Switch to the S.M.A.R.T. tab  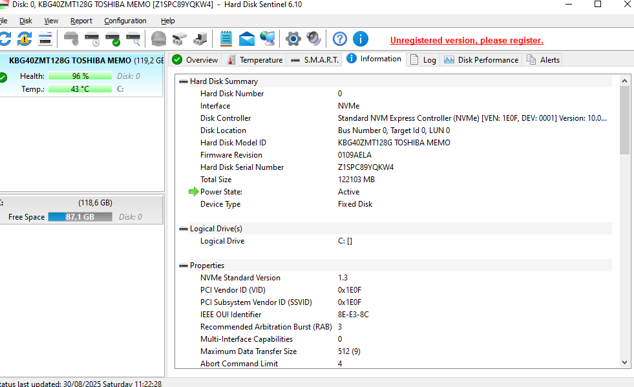(x=314, y=60)
